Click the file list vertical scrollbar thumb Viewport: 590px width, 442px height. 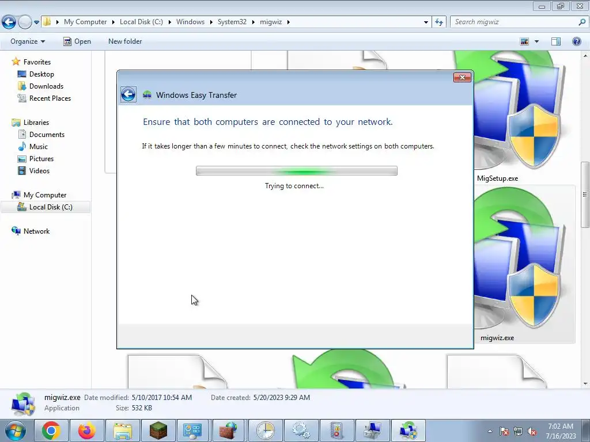(585, 195)
